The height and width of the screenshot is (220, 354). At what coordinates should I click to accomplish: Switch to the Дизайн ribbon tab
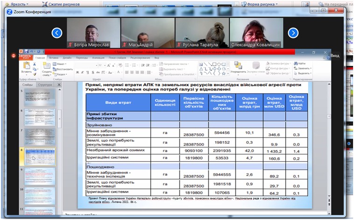67,58
